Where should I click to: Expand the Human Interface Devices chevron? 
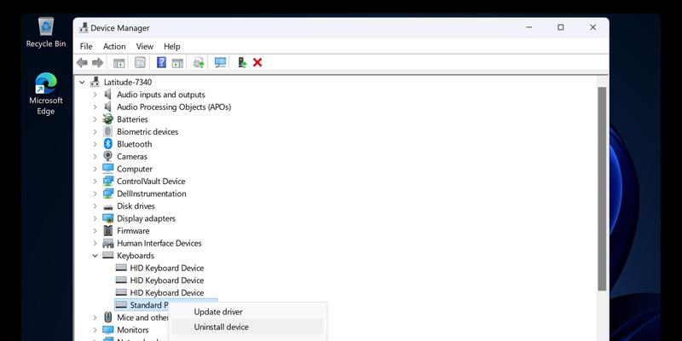pos(95,243)
